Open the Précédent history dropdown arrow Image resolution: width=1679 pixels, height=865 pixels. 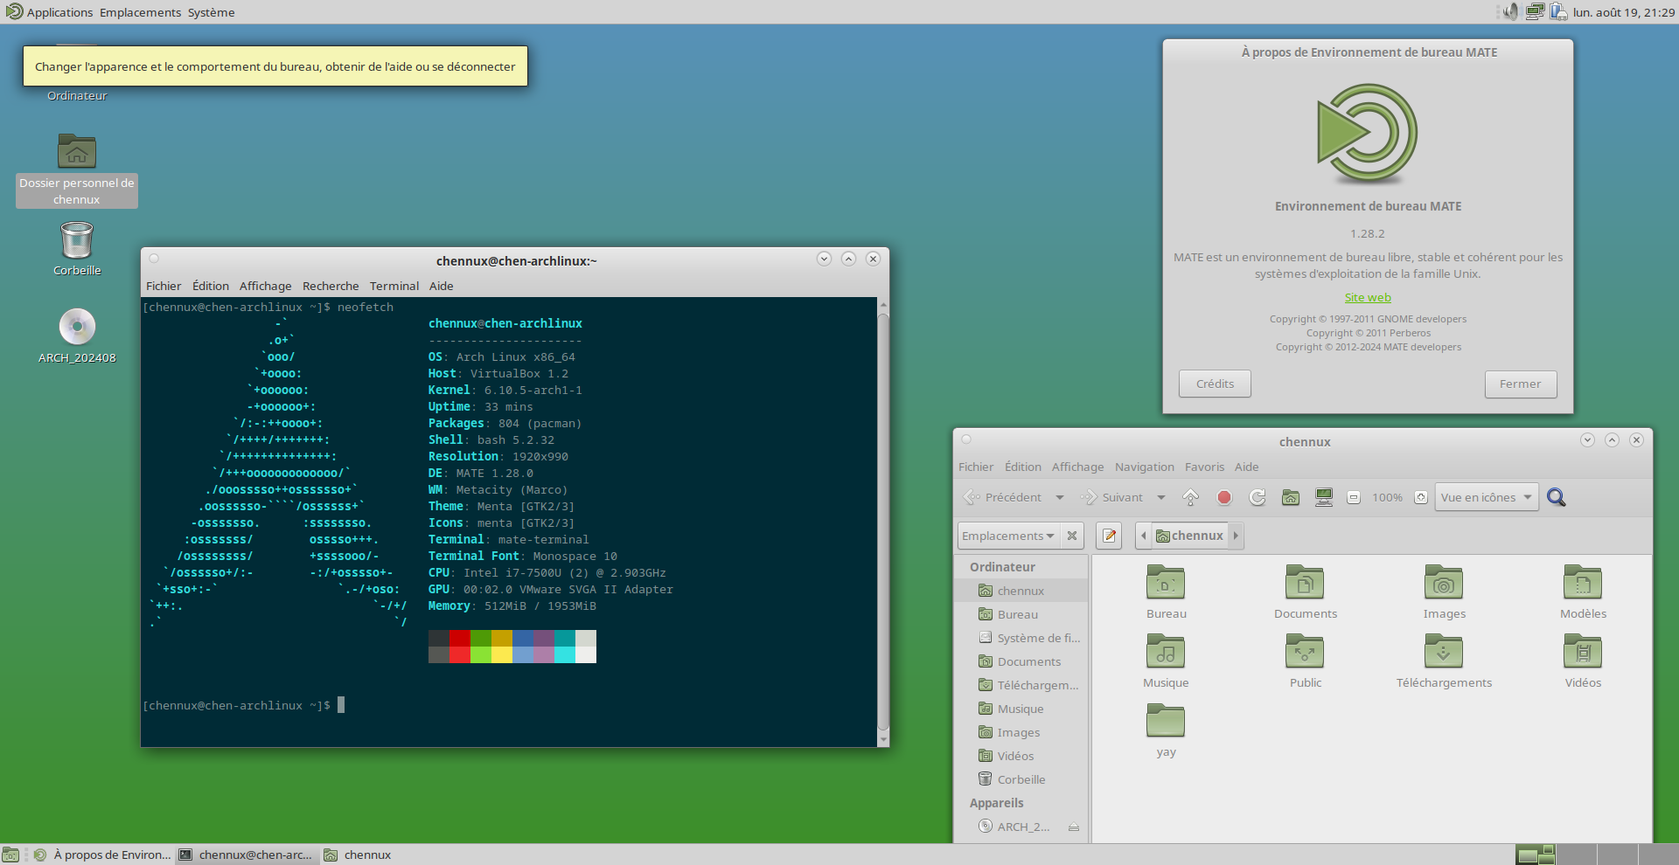tap(1060, 497)
